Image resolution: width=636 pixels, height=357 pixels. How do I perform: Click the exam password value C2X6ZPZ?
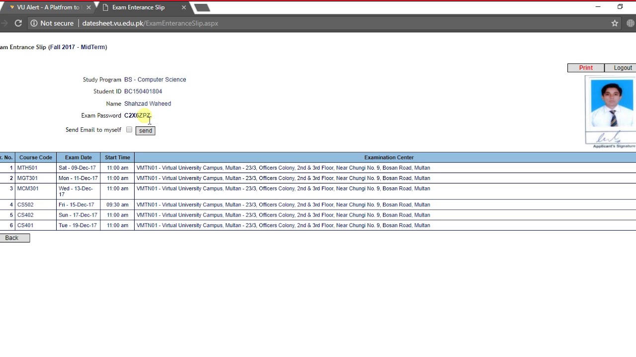pos(137,116)
